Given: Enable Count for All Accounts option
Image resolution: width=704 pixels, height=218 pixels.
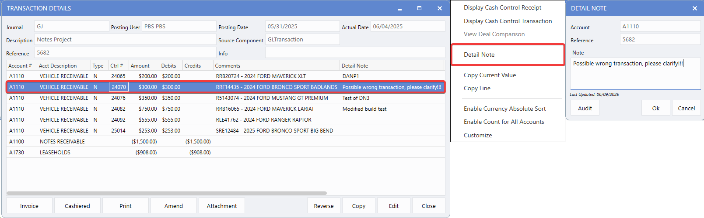Looking at the screenshot, I should [504, 122].
